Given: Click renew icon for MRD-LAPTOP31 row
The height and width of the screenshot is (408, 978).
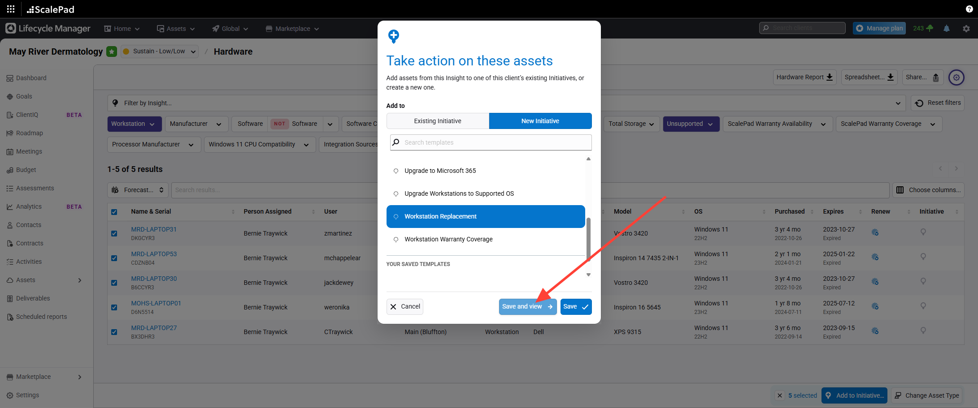Looking at the screenshot, I should (x=875, y=232).
